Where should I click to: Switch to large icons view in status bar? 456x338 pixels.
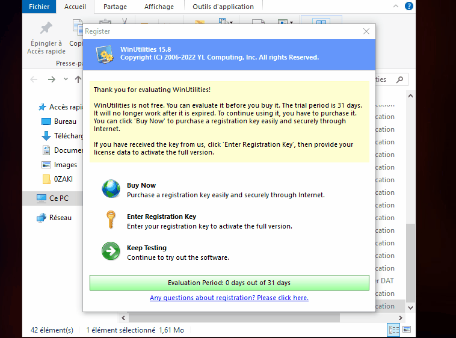tap(407, 330)
